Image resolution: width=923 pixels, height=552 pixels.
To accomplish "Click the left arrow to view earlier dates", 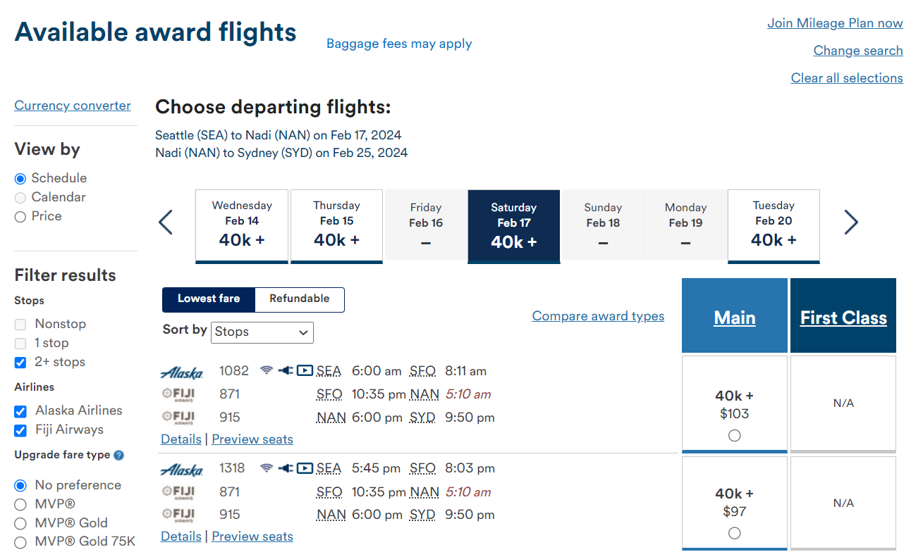I will pyautogui.click(x=165, y=222).
